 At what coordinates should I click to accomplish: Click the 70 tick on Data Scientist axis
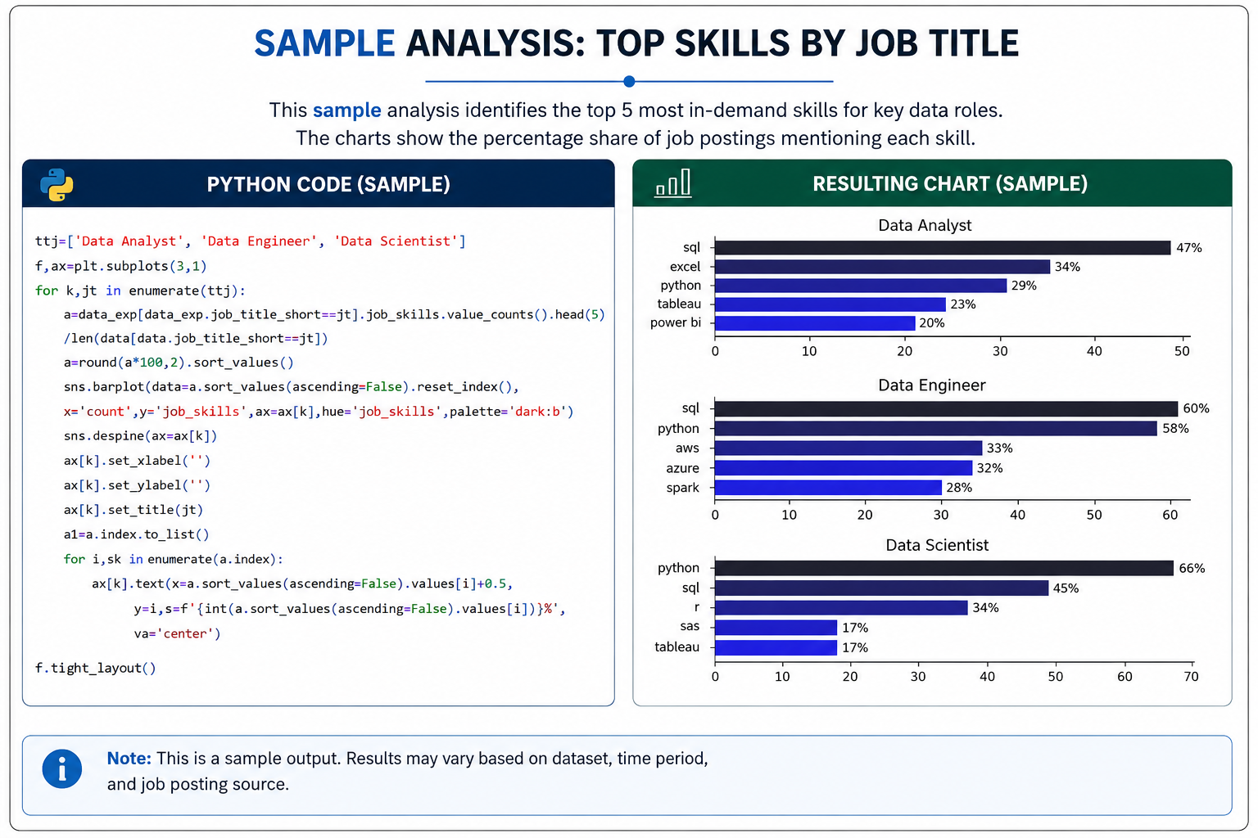[1191, 677]
